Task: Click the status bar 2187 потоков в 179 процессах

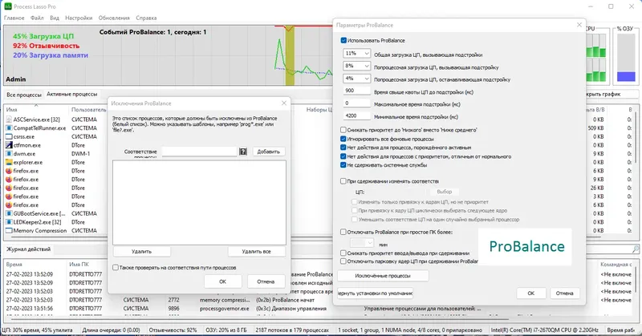Action: [x=292, y=330]
